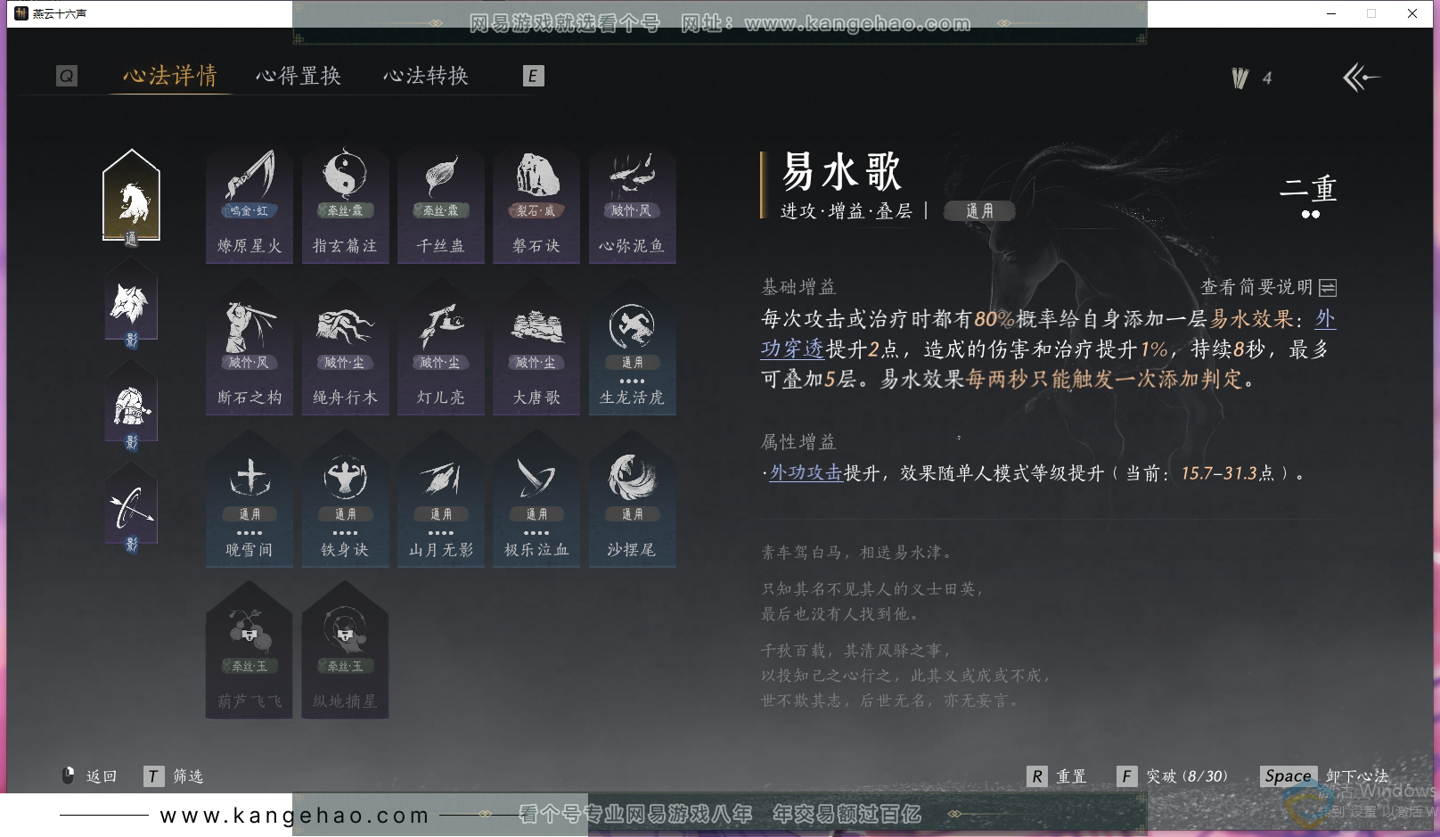This screenshot has width=1440, height=837.
Task: Choose the horse slot marked 通
Action: (131, 198)
